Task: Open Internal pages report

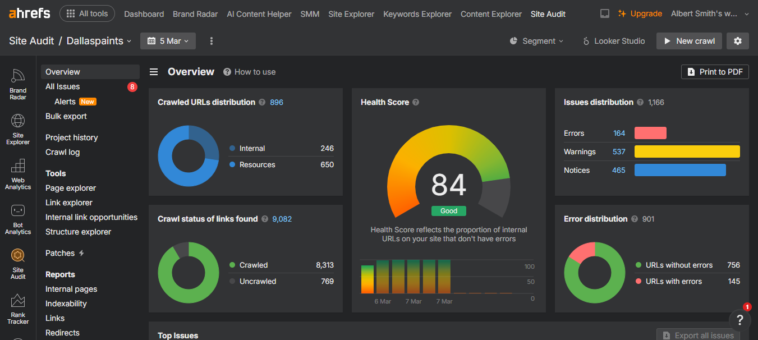Action: 71,289
